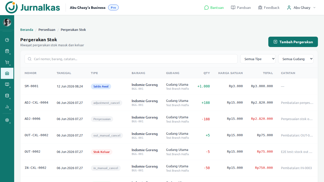The height and width of the screenshot is (182, 324).
Task: Click the Penyesuaian type badge
Action: [x=102, y=119]
